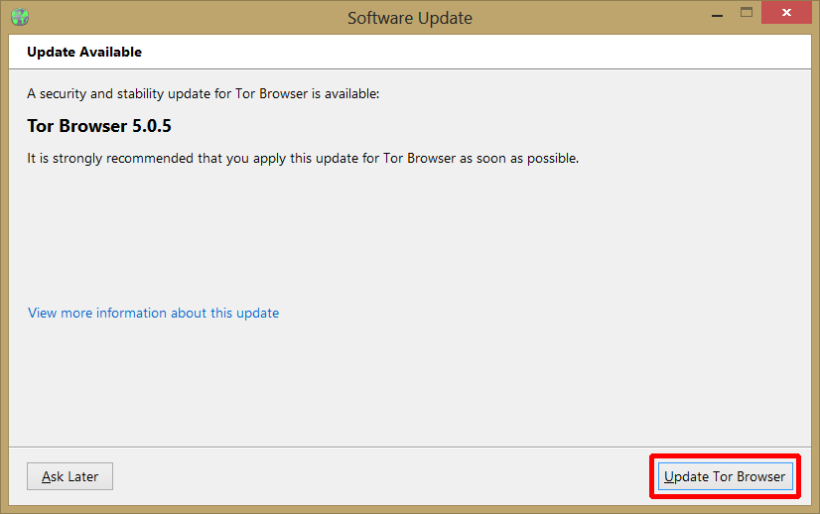This screenshot has height=514, width=820.
Task: Open the View more information about this update link
Action: (x=153, y=313)
